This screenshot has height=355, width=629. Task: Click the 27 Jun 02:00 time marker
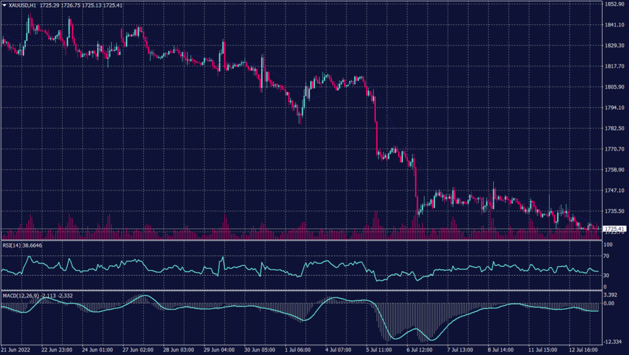click(137, 349)
